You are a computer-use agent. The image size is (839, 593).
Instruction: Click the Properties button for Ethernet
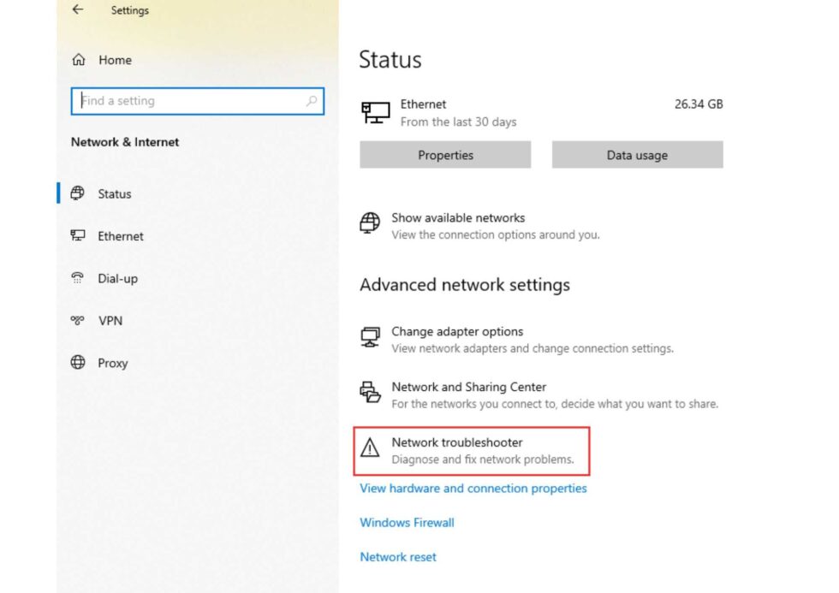point(444,155)
